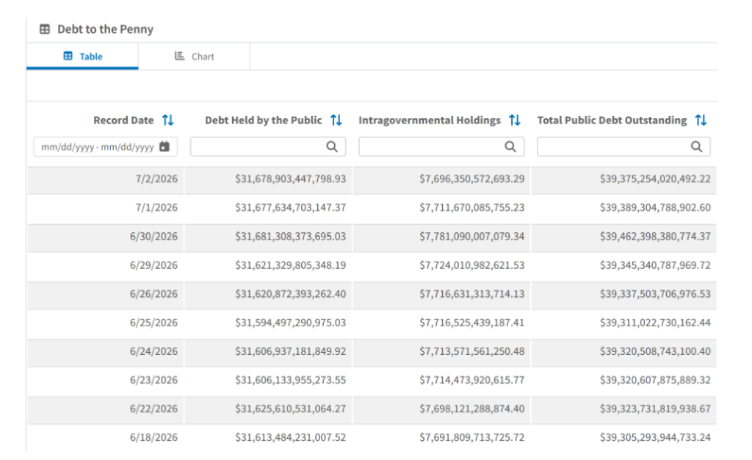
Task: Focus Total Public Debt Outstanding search box
Action: [x=623, y=147]
